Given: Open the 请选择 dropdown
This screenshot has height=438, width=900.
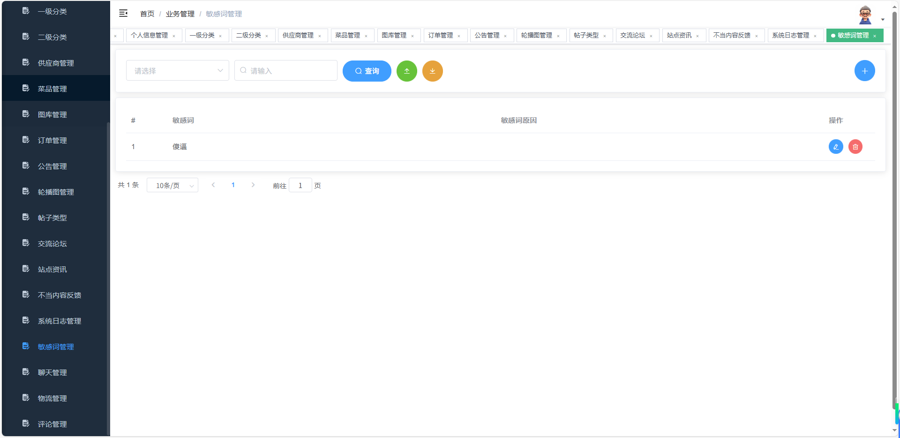Looking at the screenshot, I should click(x=177, y=70).
